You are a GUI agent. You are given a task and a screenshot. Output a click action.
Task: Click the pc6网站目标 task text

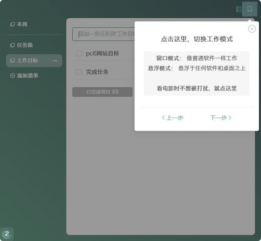(102, 54)
